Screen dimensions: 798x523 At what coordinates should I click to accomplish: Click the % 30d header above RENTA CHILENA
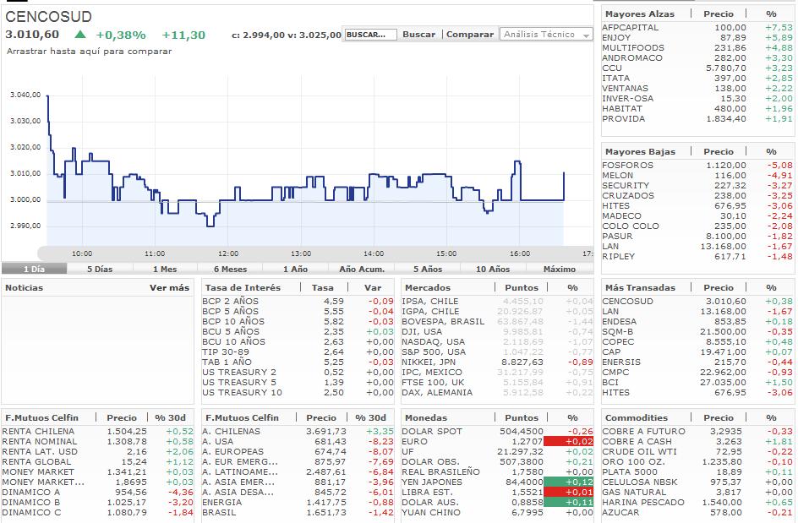click(170, 417)
